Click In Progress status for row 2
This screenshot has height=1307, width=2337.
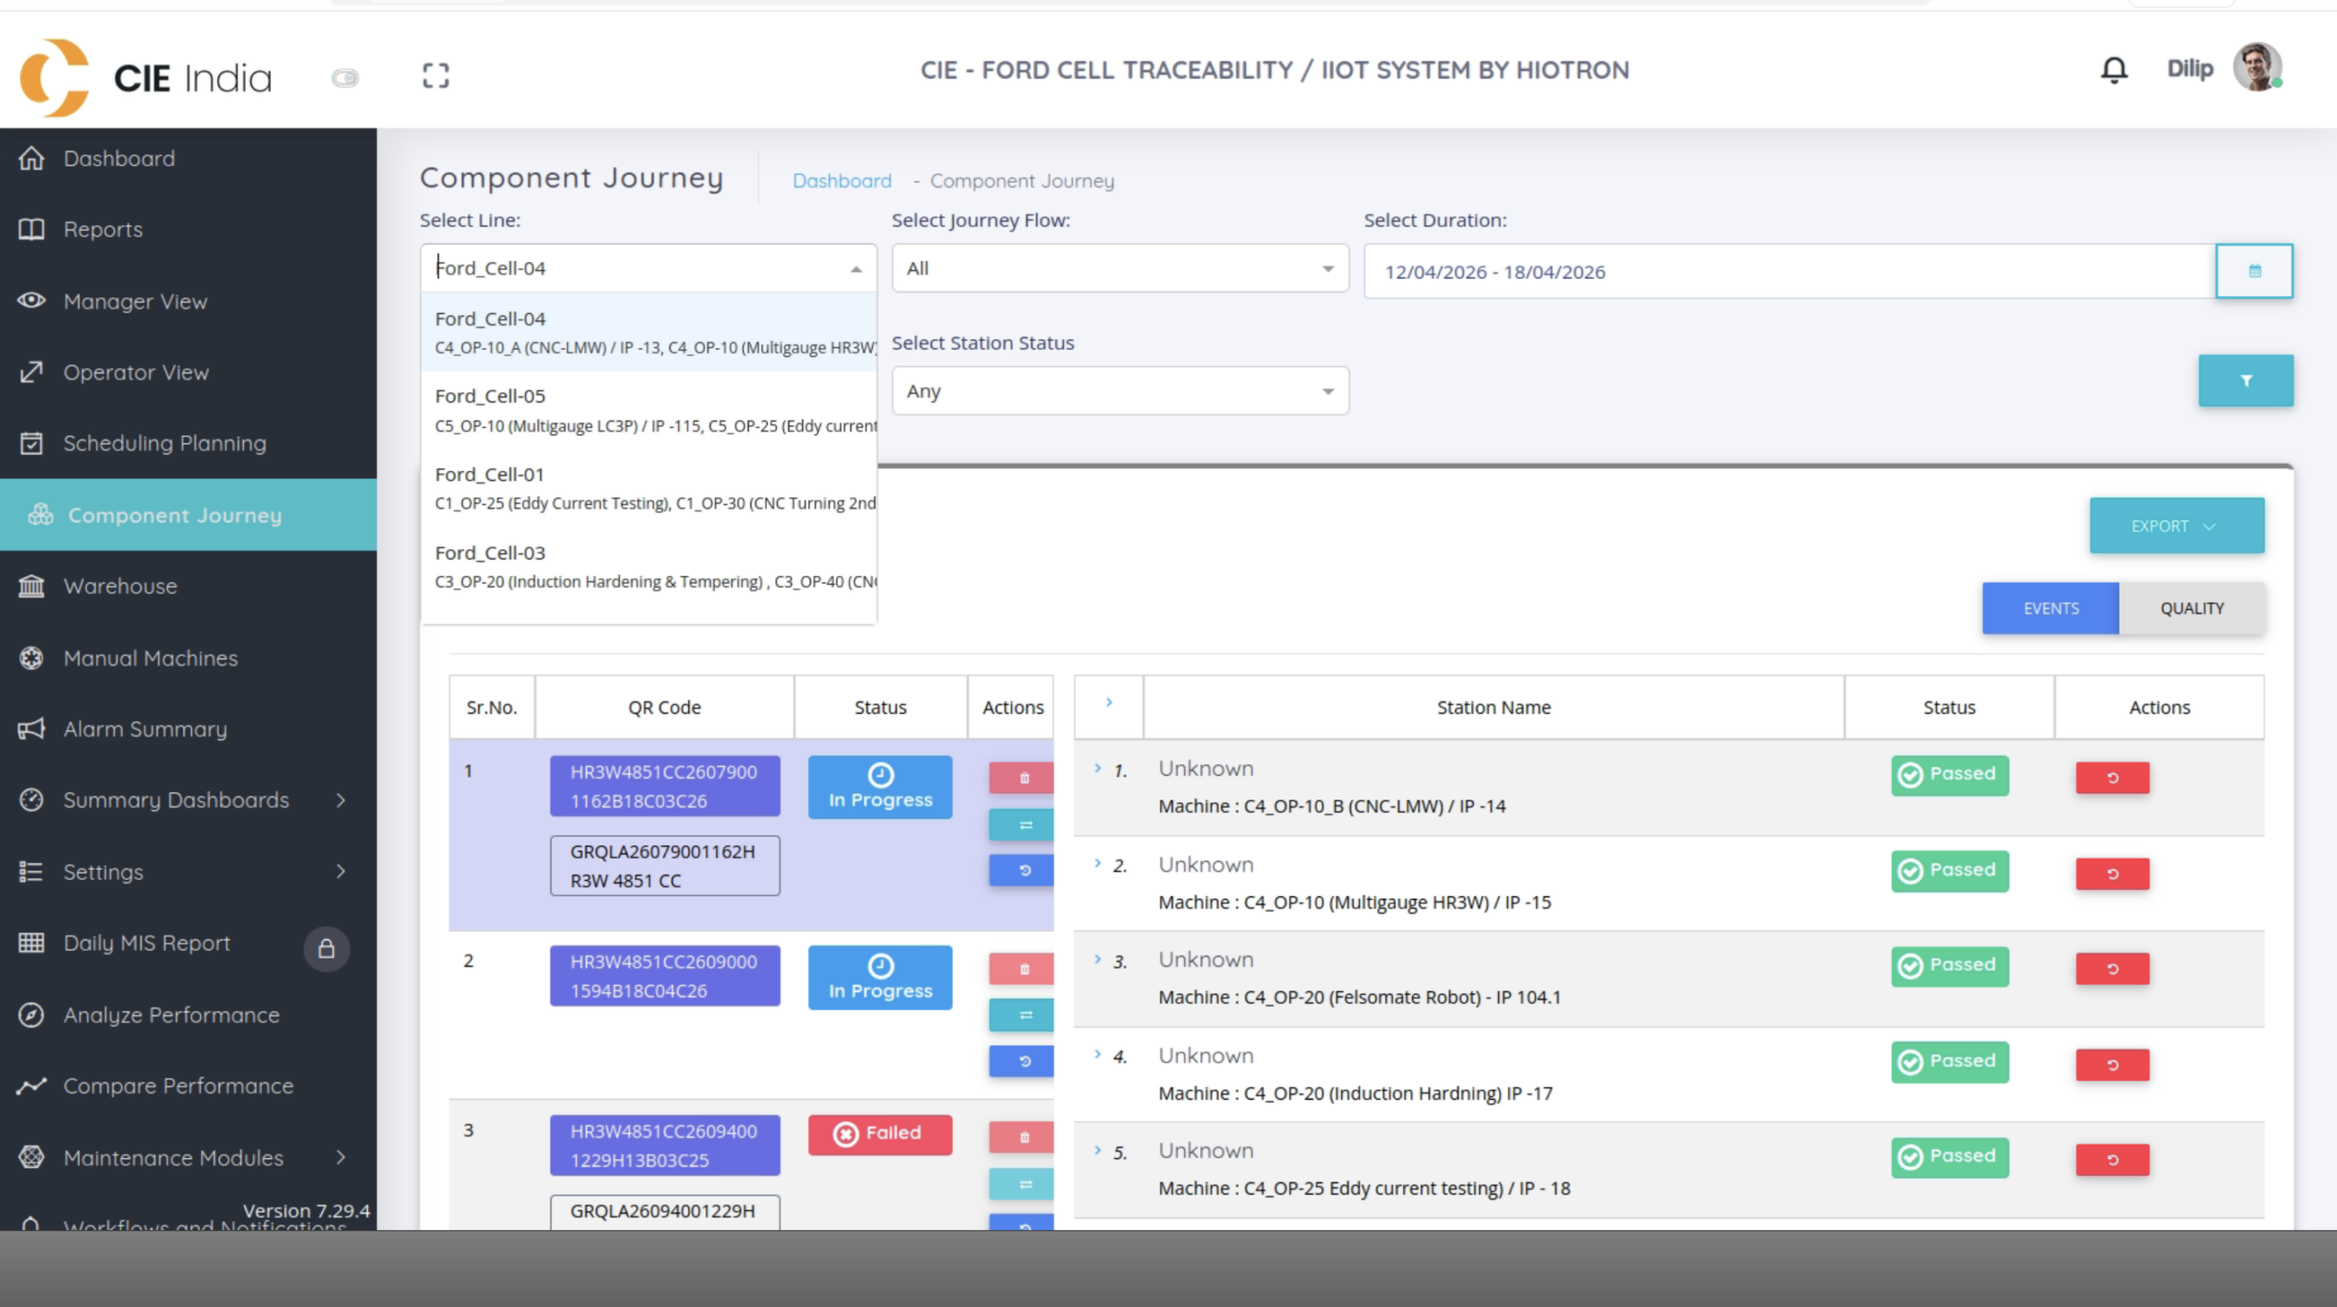(x=880, y=978)
